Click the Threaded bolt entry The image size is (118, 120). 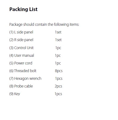[x=23, y=71]
